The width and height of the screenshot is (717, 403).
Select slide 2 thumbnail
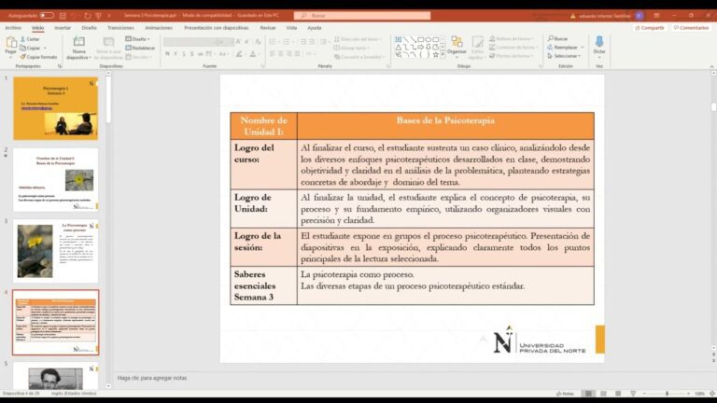tap(55, 179)
